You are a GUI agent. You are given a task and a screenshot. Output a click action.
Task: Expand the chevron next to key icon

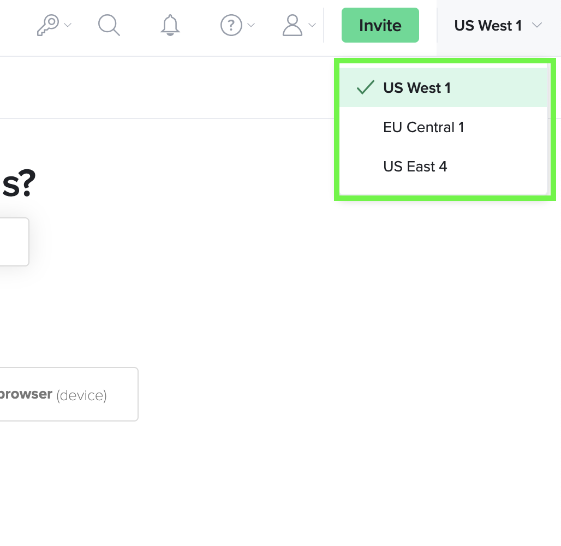point(68,25)
